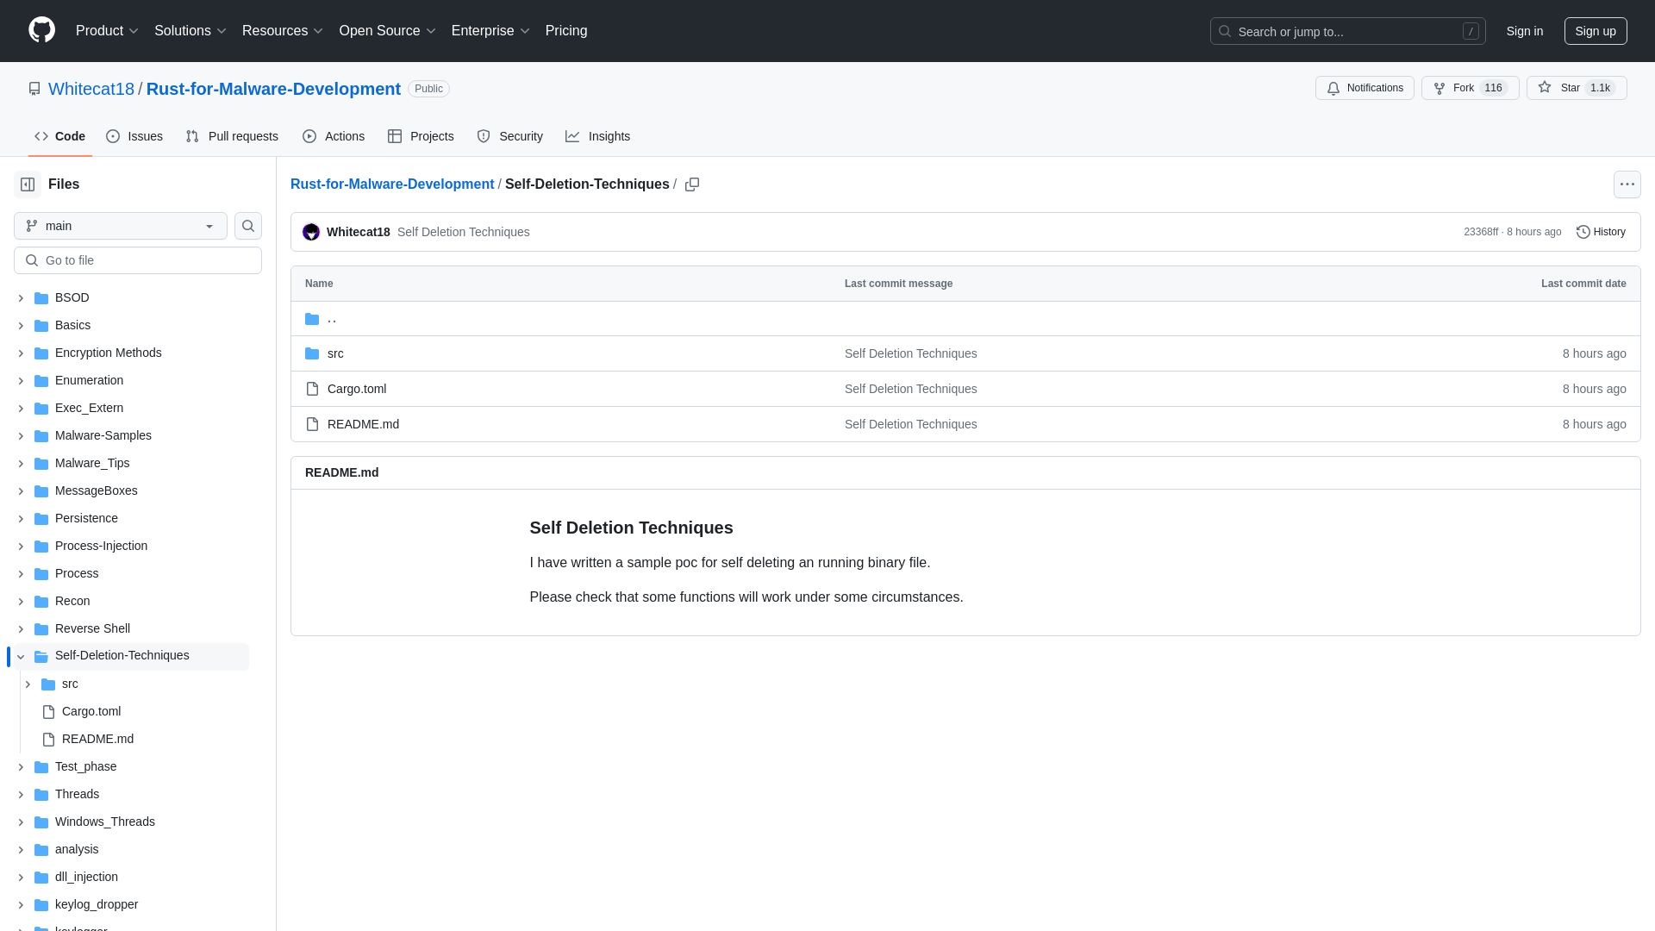Screen dimensions: 1655x931
Task: Open commit hash 23368ff
Action: [1481, 232]
